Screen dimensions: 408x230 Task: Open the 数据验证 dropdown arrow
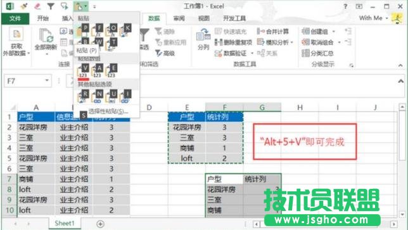252,53
